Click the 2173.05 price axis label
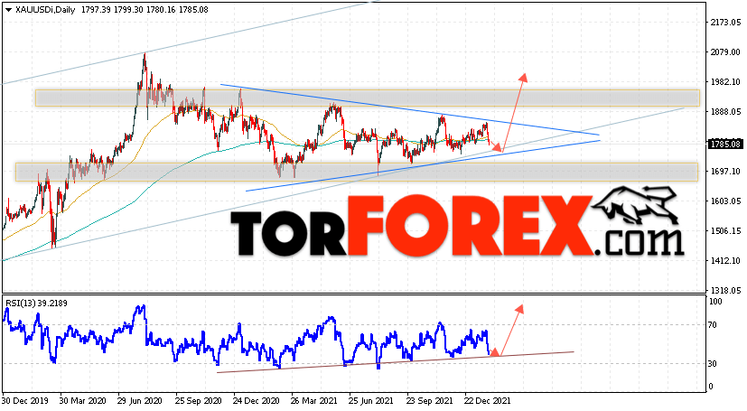 coord(725,23)
